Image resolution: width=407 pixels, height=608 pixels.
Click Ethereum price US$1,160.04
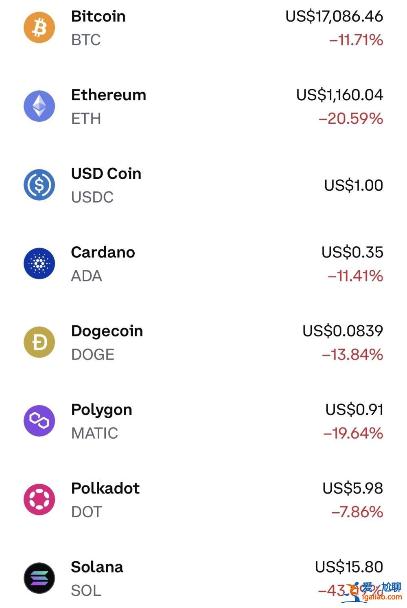339,95
